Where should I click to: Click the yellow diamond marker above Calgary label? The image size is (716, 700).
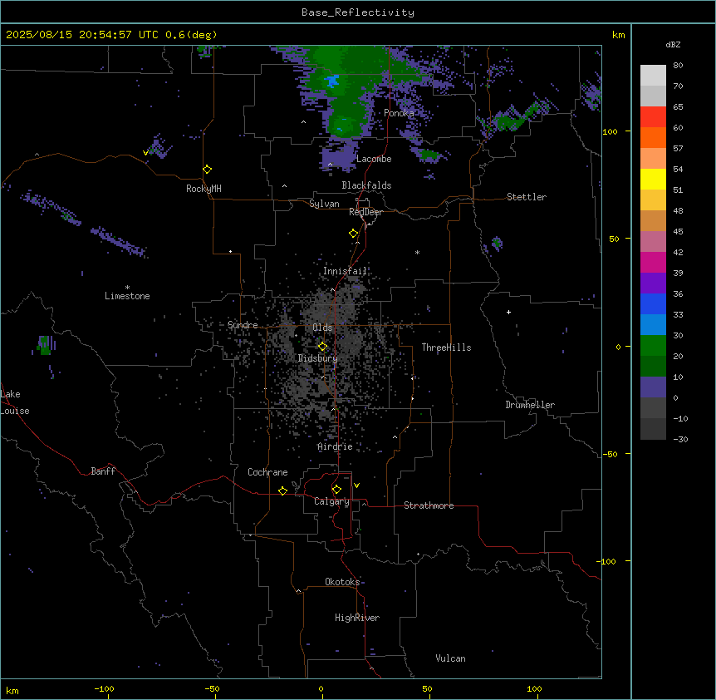(x=336, y=490)
